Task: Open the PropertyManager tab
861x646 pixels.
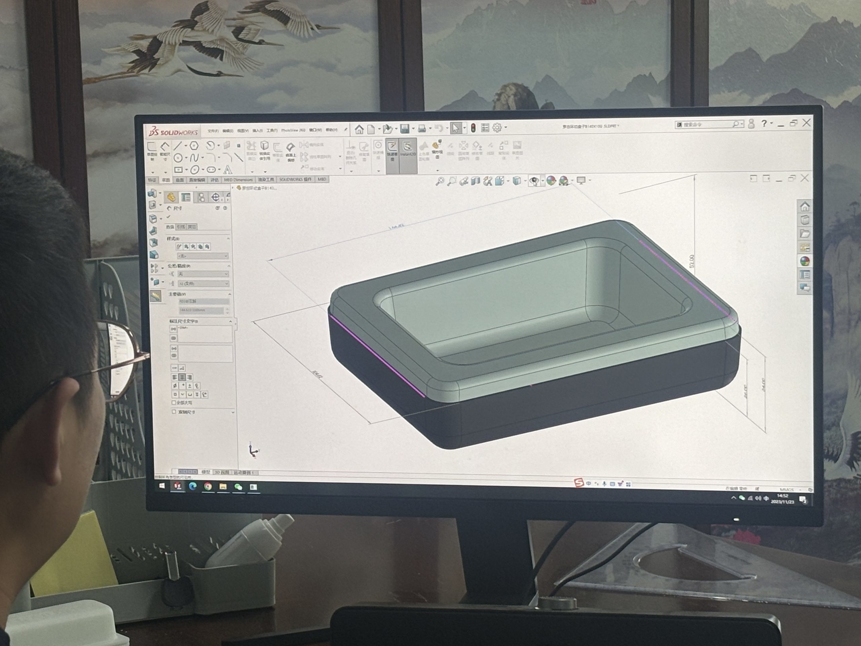Action: (186, 198)
